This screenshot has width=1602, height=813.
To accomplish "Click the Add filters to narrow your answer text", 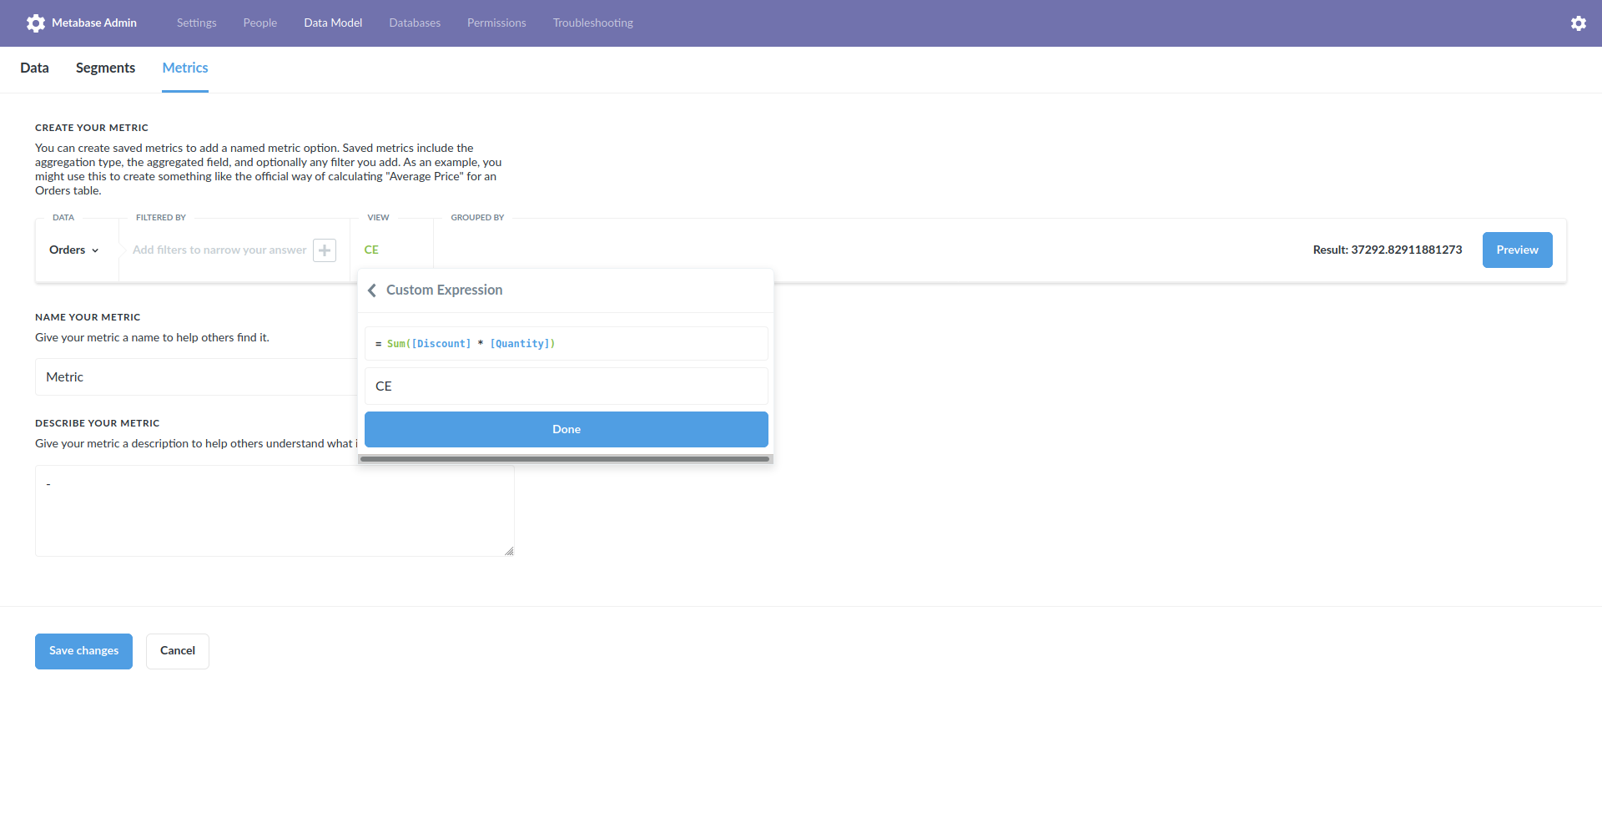I will coord(219,250).
